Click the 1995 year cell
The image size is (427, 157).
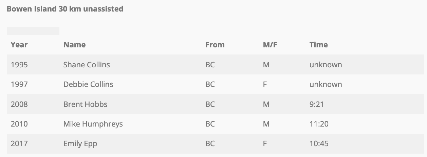[19, 65]
